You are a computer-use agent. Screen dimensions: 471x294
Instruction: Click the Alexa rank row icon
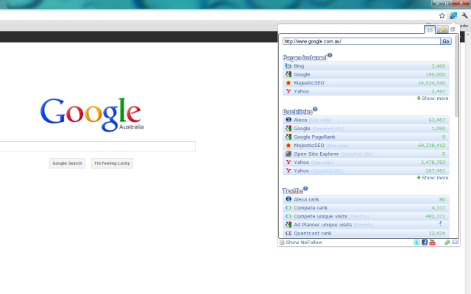(x=288, y=199)
